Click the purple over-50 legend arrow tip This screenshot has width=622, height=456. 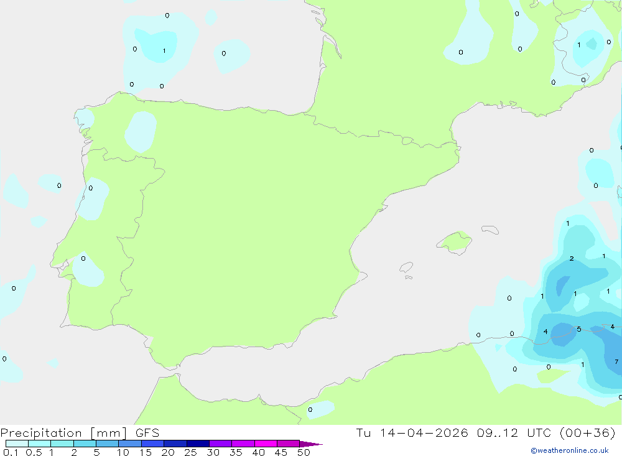(311, 444)
